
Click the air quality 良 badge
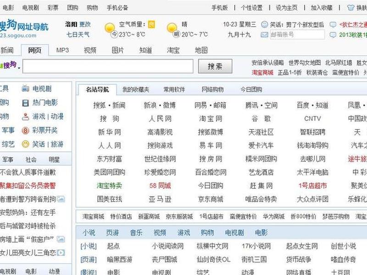(x=152, y=24)
